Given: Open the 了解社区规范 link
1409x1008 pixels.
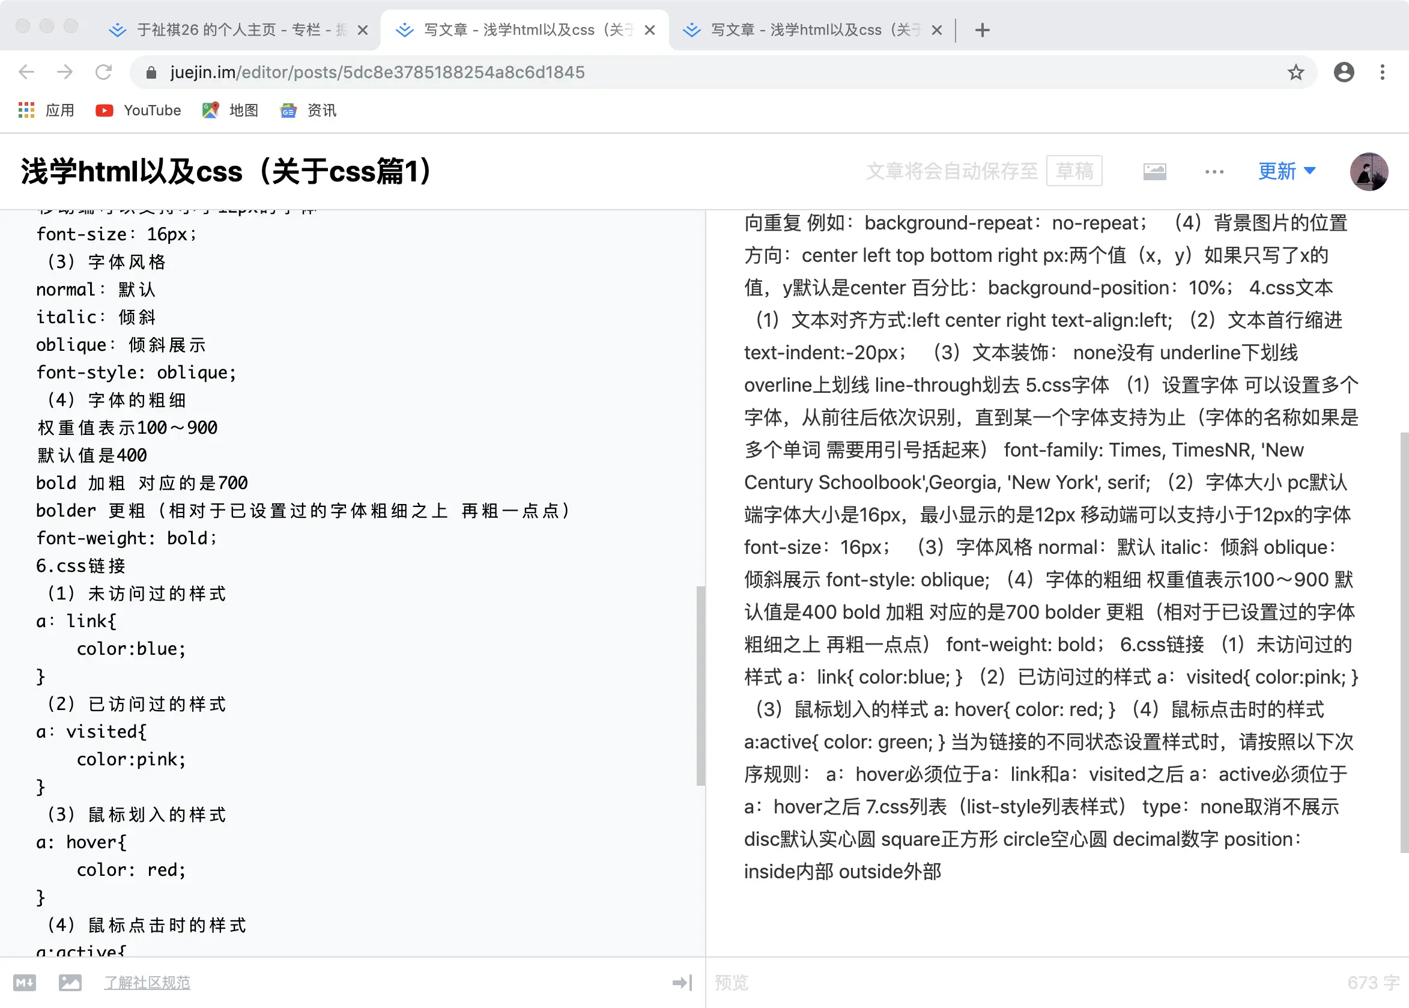Looking at the screenshot, I should [x=147, y=983].
